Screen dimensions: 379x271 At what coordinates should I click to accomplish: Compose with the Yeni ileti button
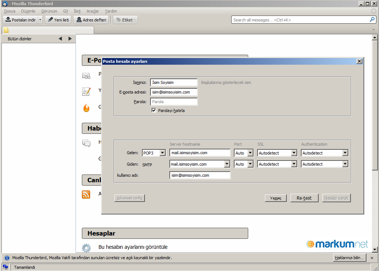[x=58, y=20]
